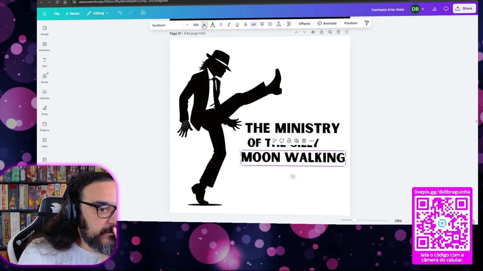Undo the last action
This screenshot has height=271, width=483.
(120, 13)
